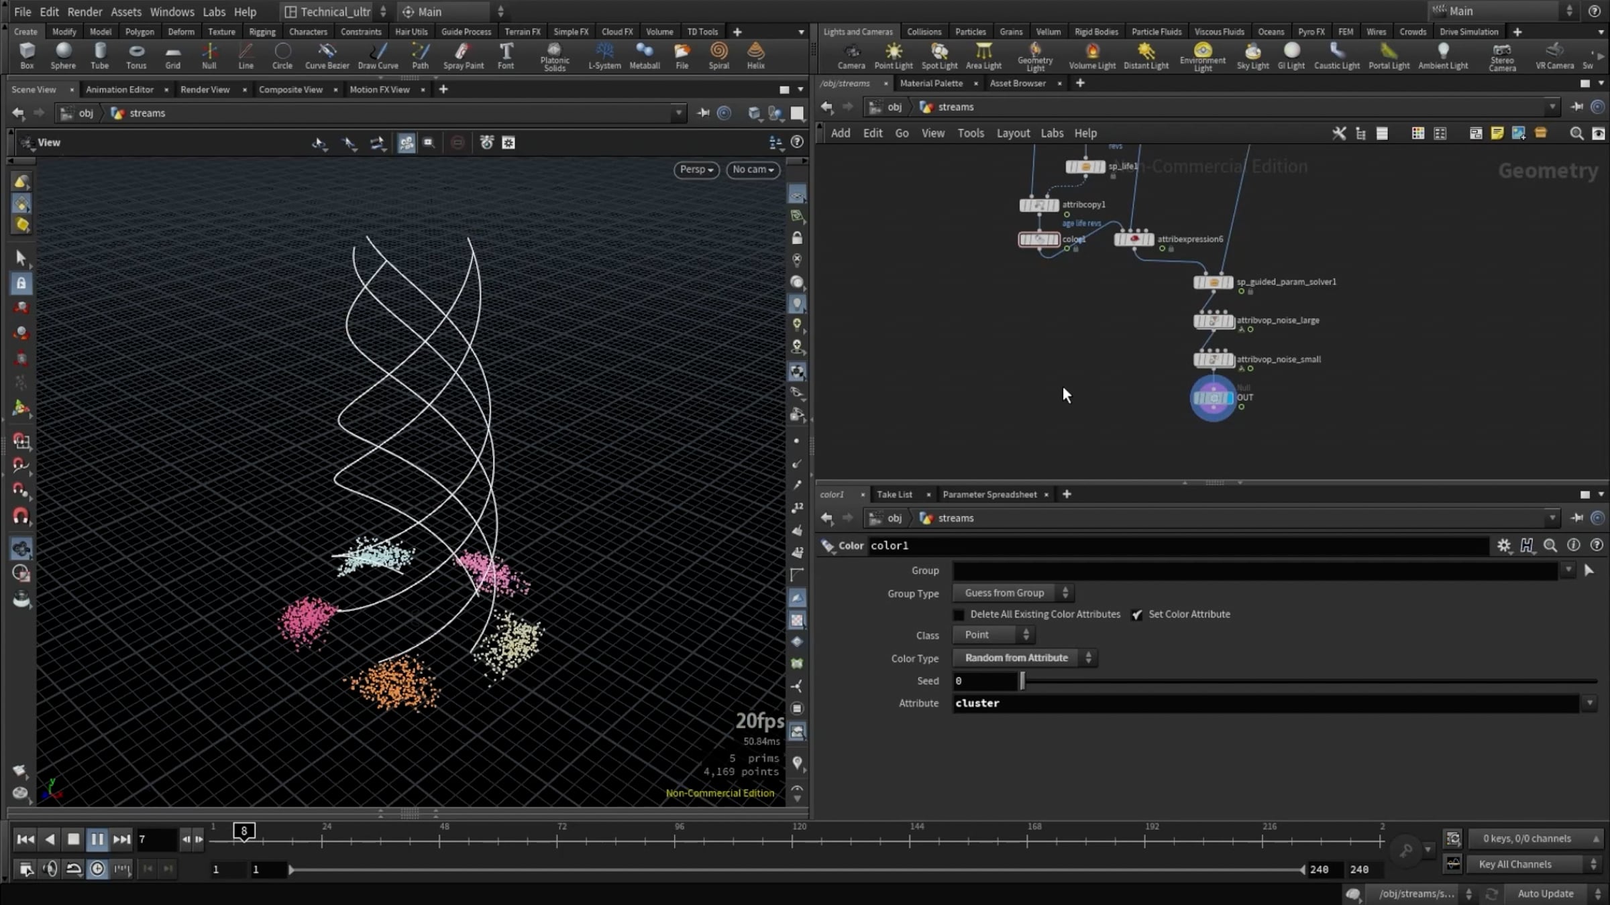Viewport: 1610px width, 905px height.
Task: Stop the timeline playback
Action: coord(74,839)
